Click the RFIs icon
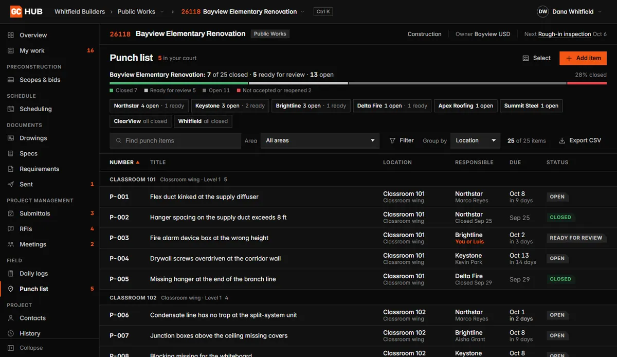 11,229
